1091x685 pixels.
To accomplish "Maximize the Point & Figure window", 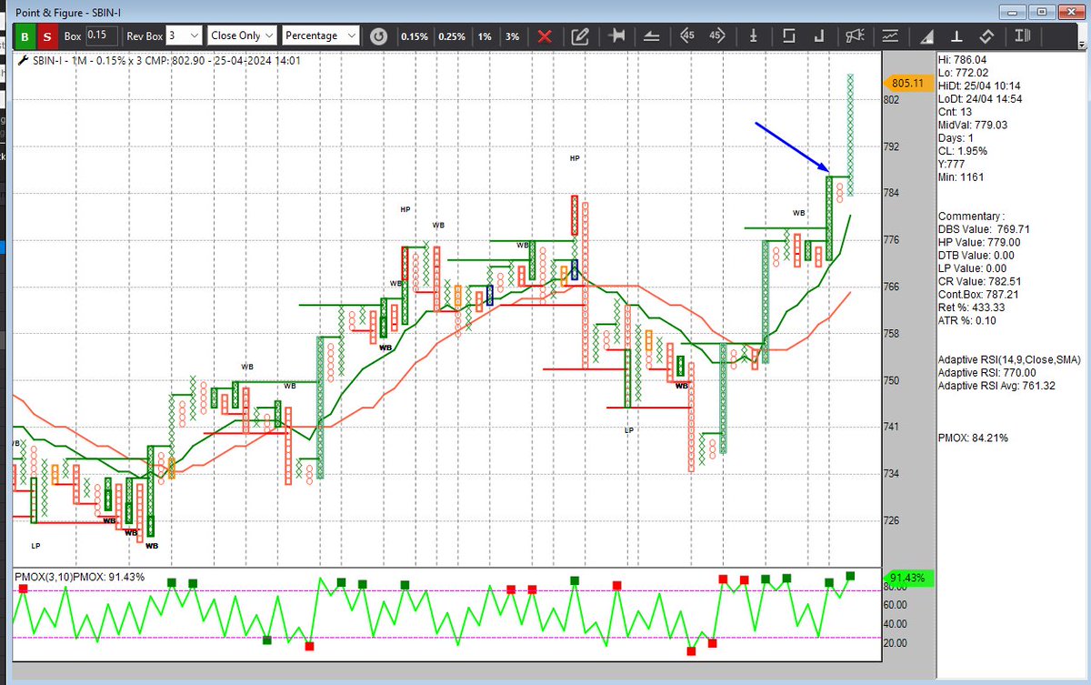I will [x=1041, y=12].
